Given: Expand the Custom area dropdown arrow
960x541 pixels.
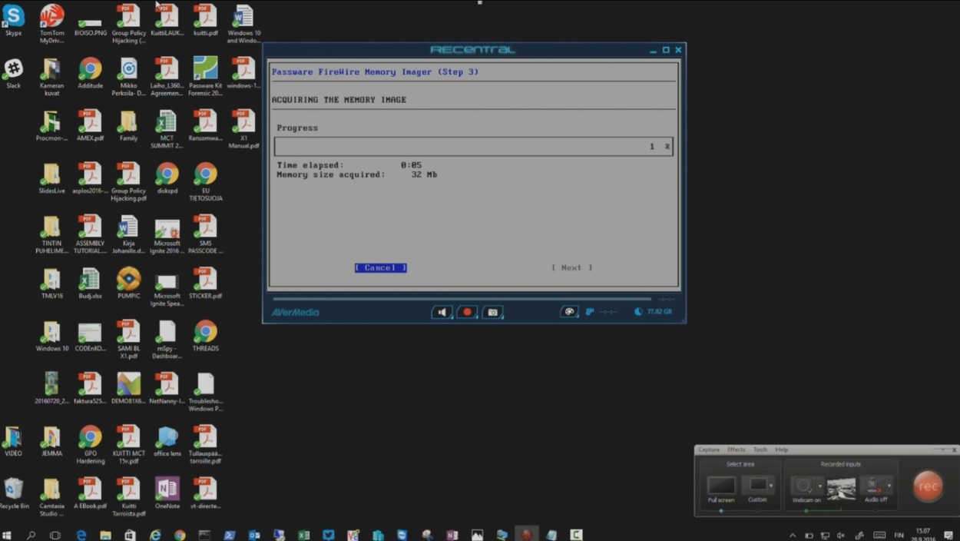Looking at the screenshot, I should click(771, 486).
